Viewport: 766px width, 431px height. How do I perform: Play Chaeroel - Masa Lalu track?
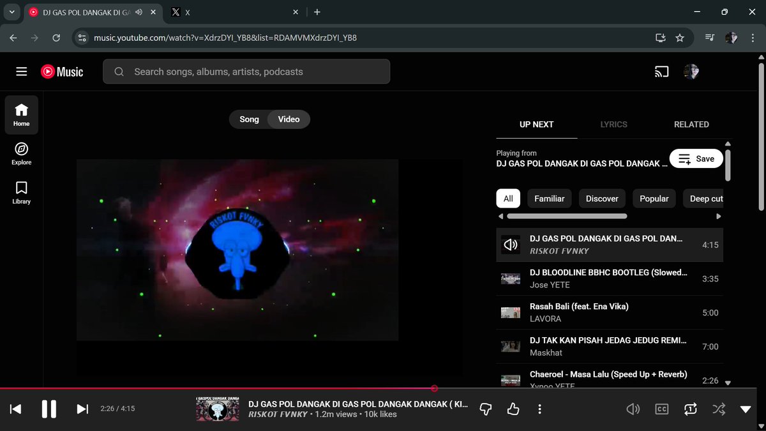pos(610,377)
